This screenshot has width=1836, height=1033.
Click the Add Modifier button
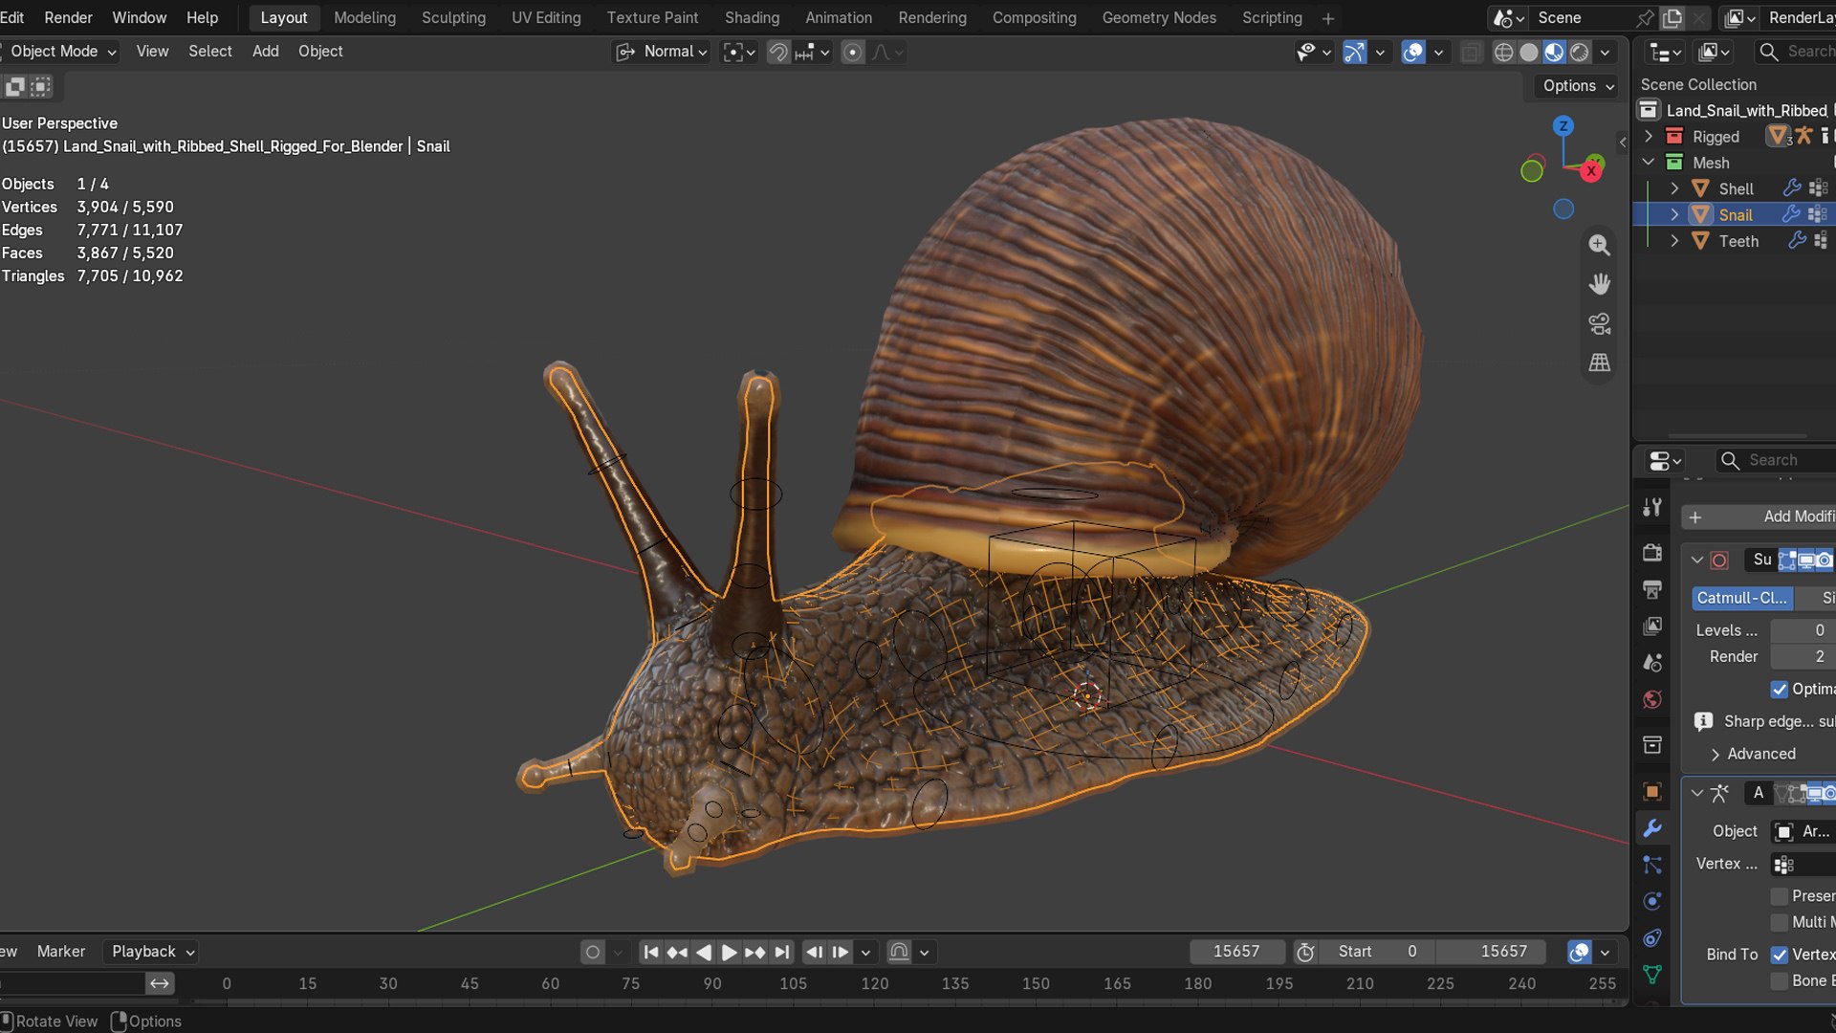(1759, 516)
